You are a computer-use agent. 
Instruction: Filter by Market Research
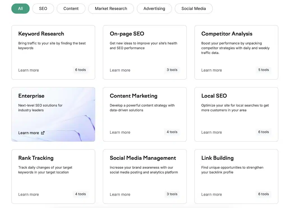pyautogui.click(x=111, y=8)
